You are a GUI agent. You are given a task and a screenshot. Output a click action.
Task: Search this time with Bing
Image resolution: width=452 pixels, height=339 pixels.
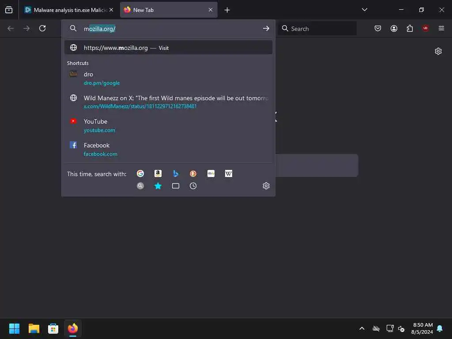click(176, 173)
